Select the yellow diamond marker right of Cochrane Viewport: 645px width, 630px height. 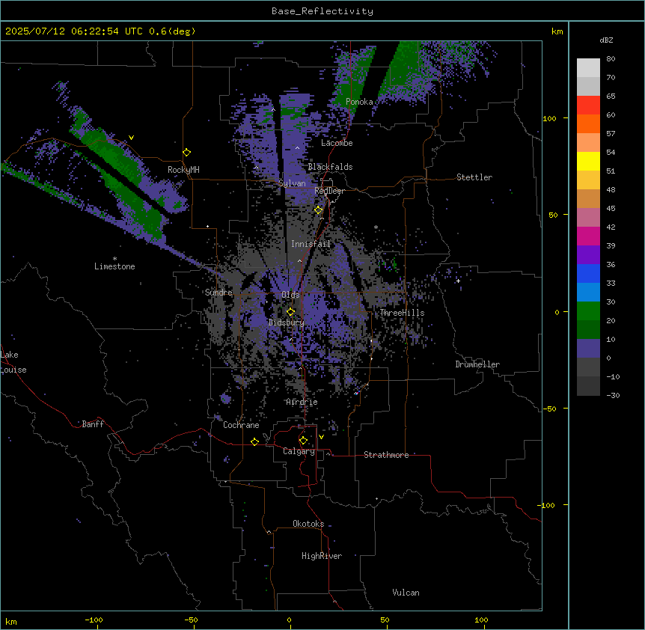tap(254, 441)
